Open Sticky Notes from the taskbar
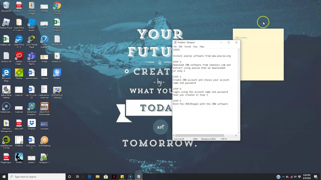The height and width of the screenshot is (180, 321). pos(122,177)
